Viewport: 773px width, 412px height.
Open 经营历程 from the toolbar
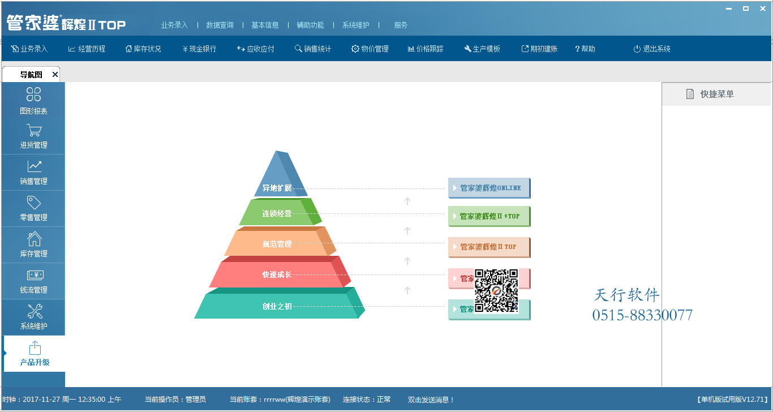coord(87,49)
